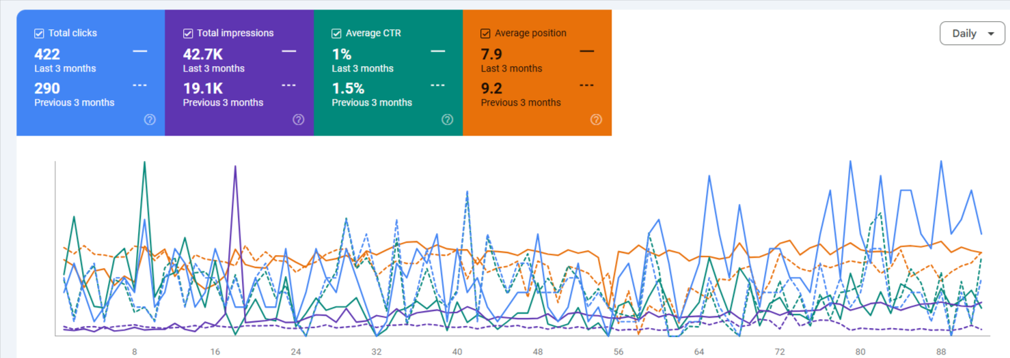This screenshot has width=1010, height=358.
Task: Open the Daily granularity dropdown
Action: click(972, 33)
